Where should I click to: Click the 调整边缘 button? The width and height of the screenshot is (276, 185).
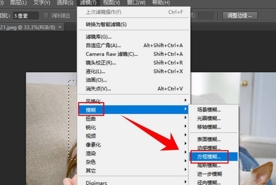pos(240,16)
